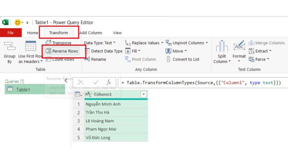This screenshot has height=162, width=288.
Task: Switch to the Home tab
Action: tap(32, 33)
